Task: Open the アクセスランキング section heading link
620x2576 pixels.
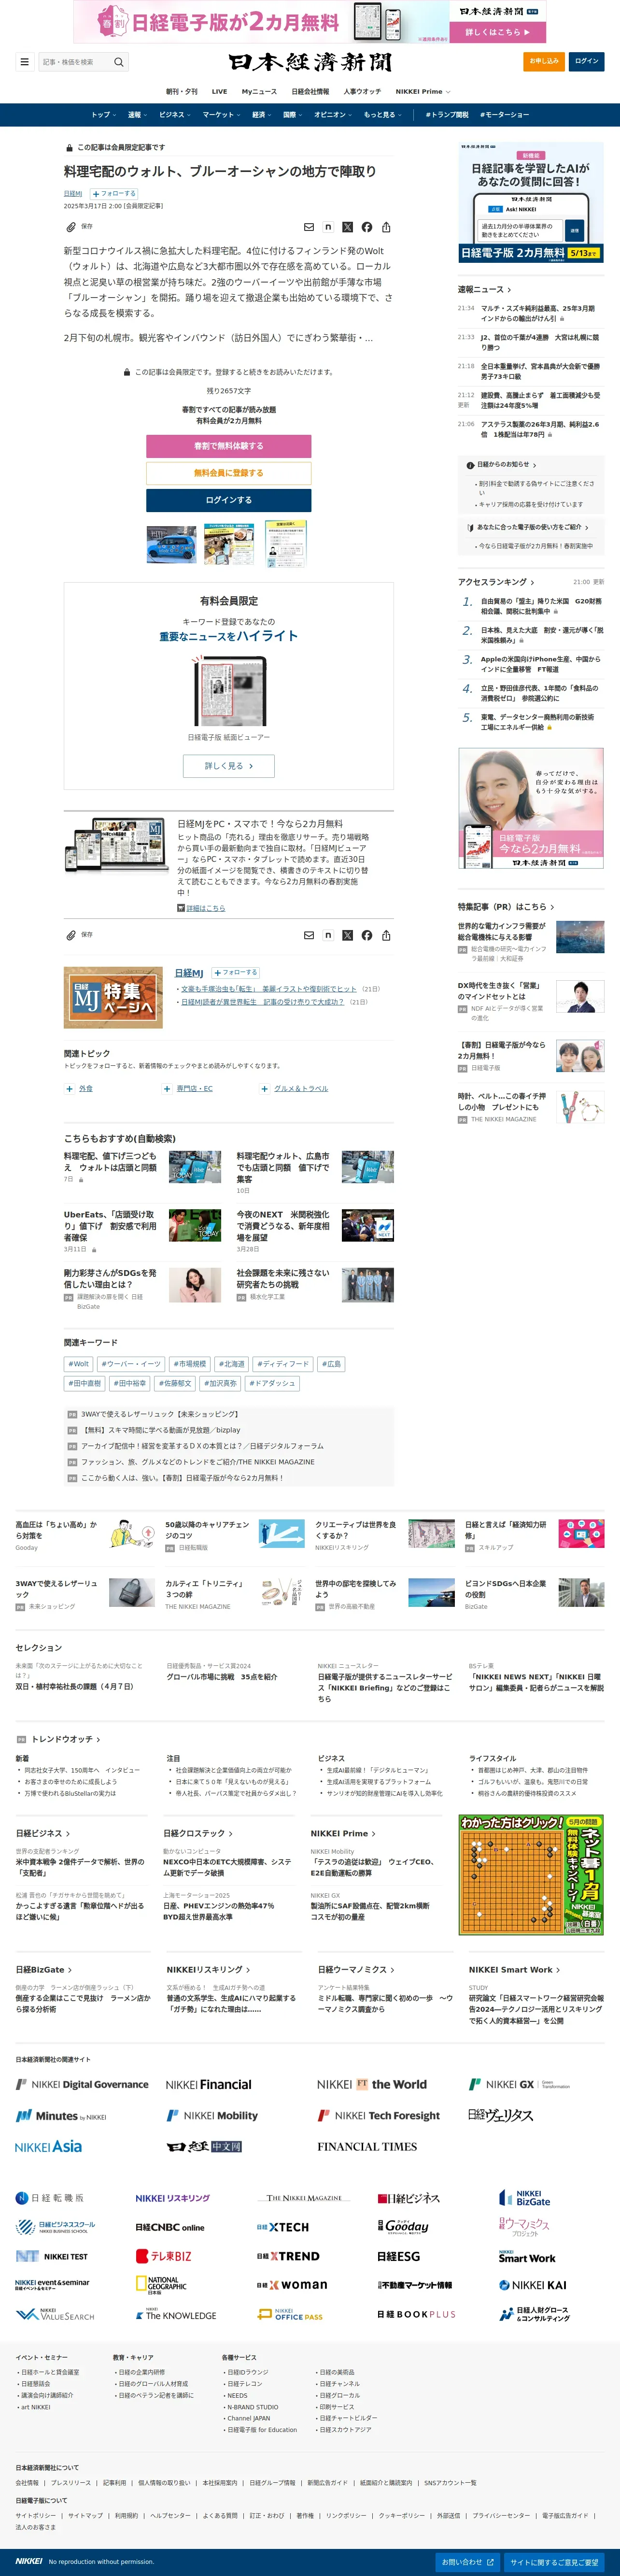Action: point(496,582)
